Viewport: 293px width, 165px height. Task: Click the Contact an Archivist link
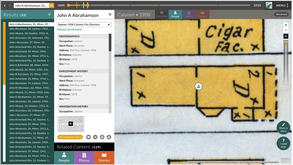pyautogui.click(x=69, y=29)
